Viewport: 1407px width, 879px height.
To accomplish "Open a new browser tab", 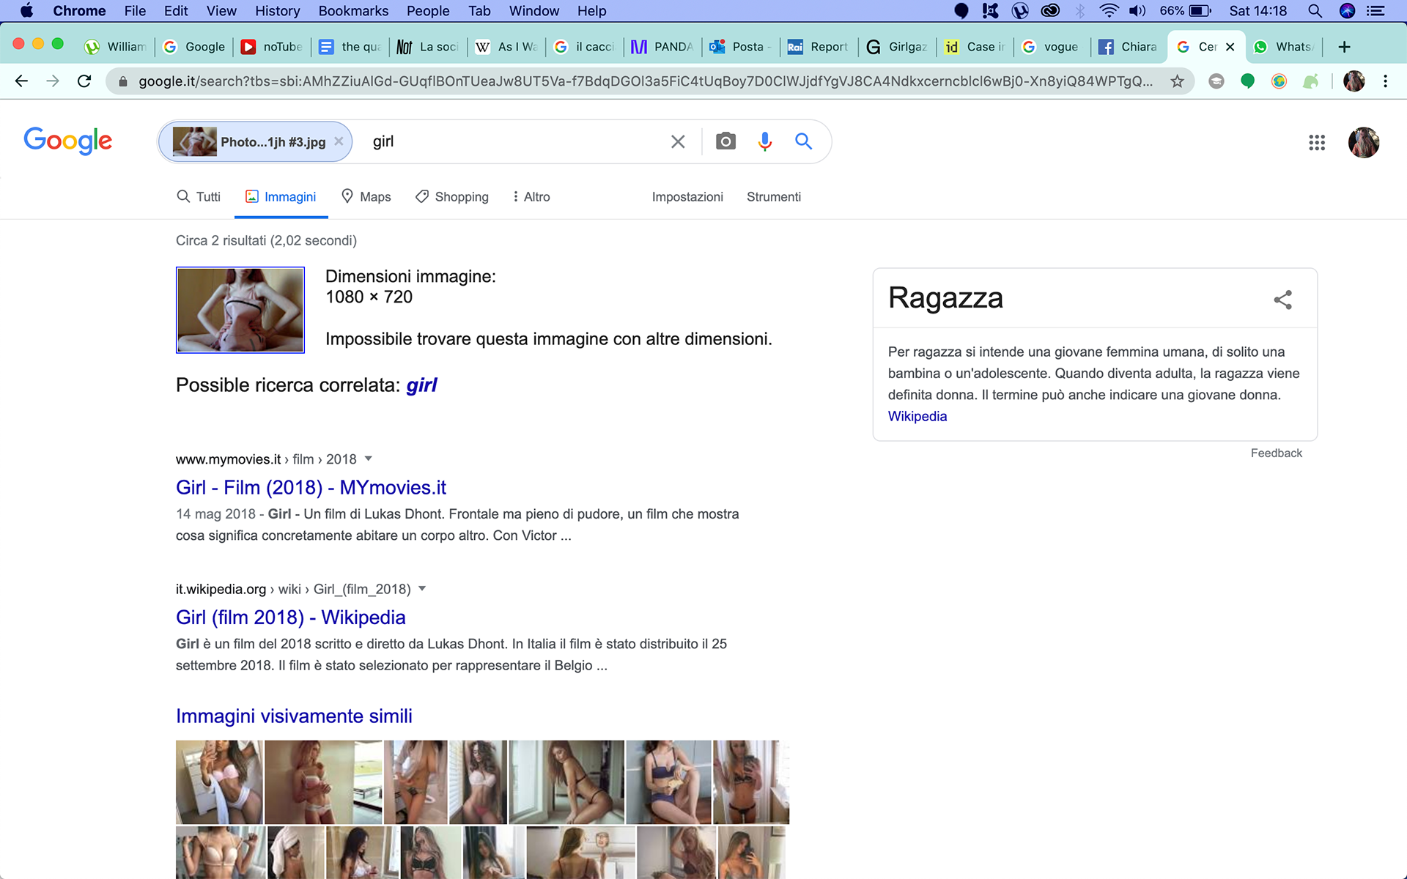I will pyautogui.click(x=1344, y=47).
